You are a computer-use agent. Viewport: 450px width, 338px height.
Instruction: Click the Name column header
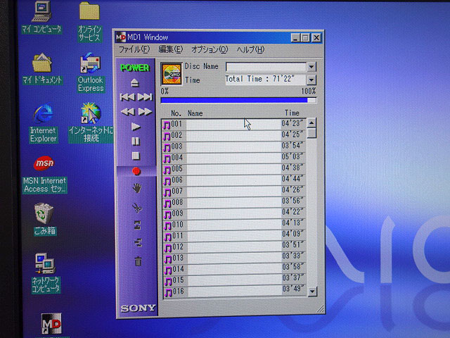(x=195, y=113)
